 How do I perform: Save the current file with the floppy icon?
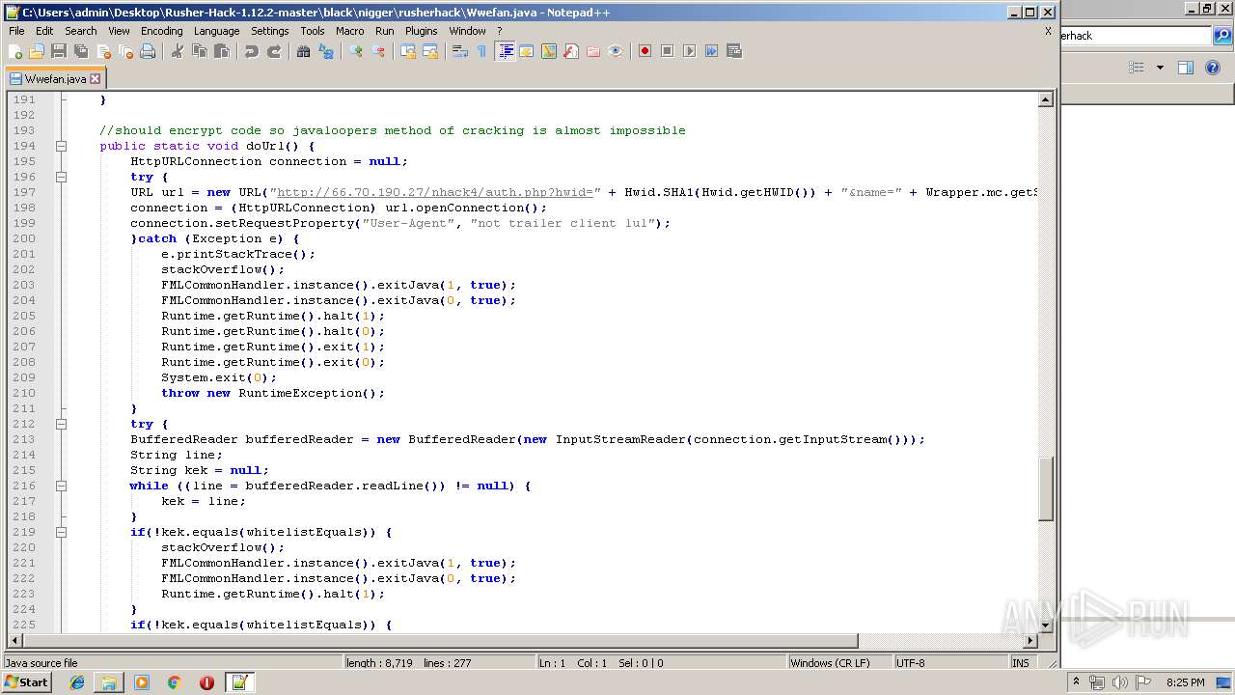coord(59,51)
